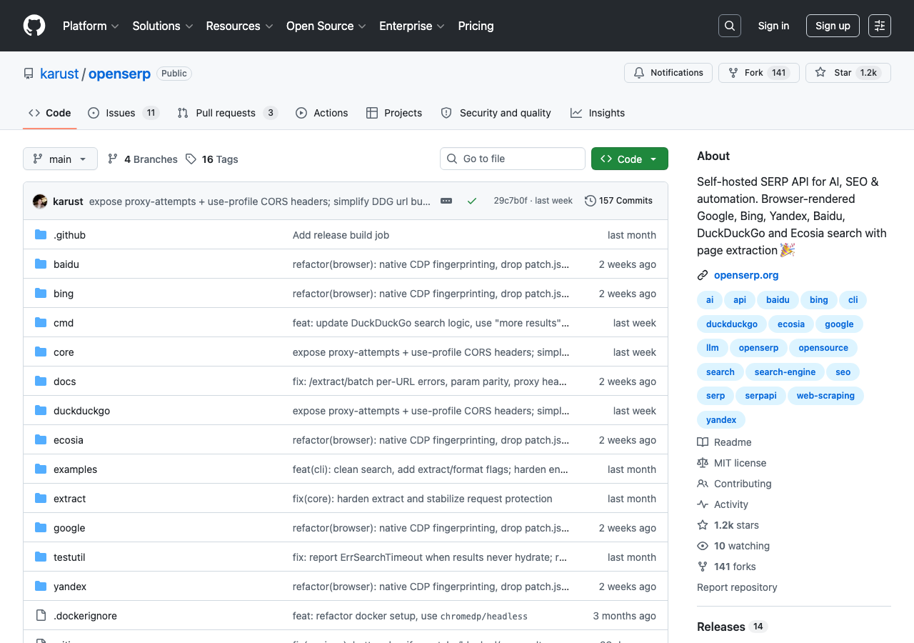The image size is (914, 643).
Task: Click the bing folder icon
Action: (41, 294)
